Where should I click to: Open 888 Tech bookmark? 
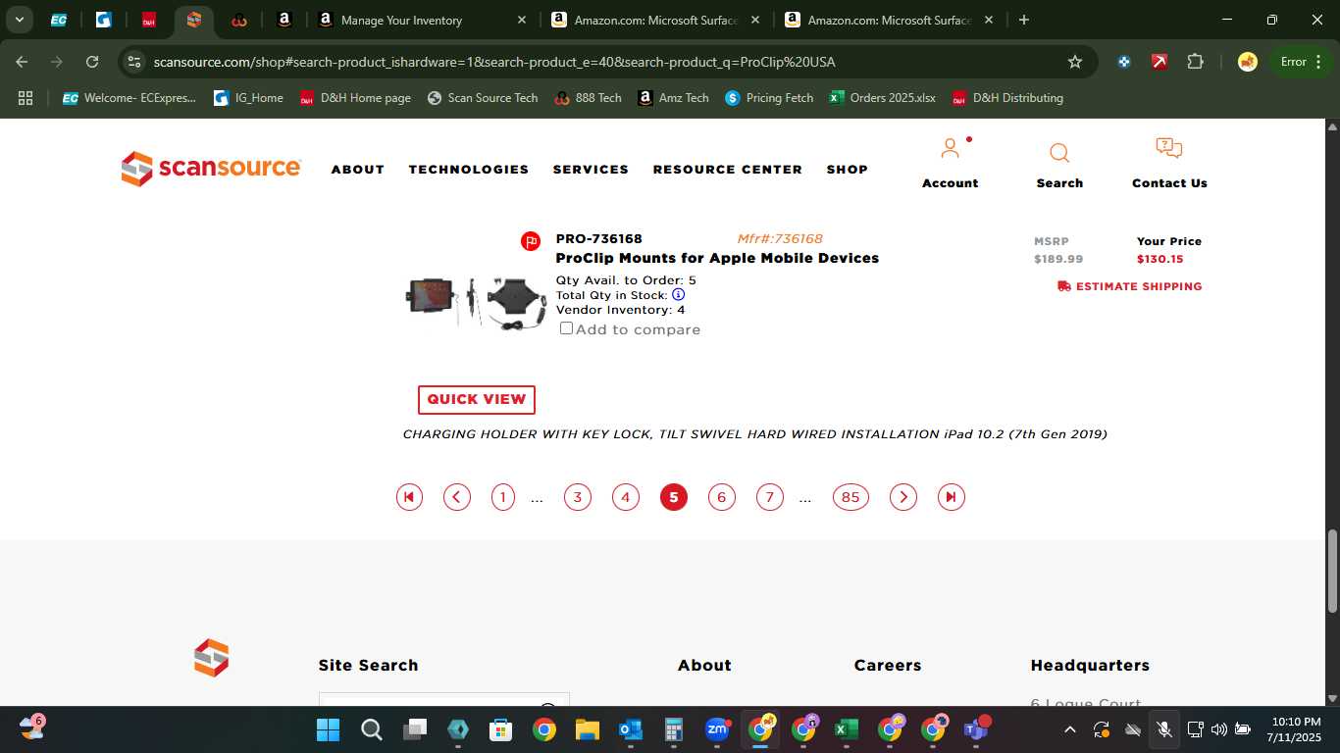coord(588,98)
